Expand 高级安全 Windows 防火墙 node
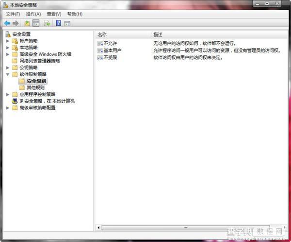Image resolution: width=291 pixels, height=242 pixels. [8, 54]
